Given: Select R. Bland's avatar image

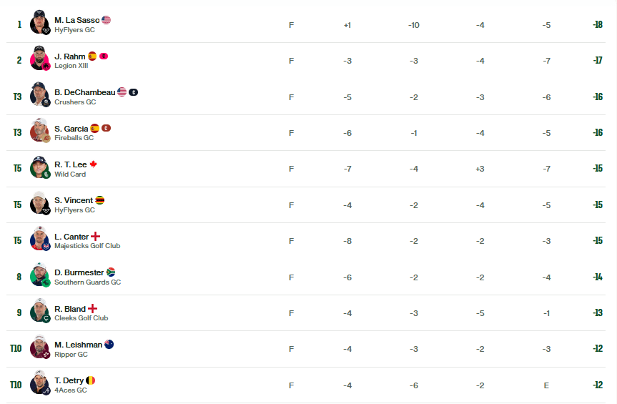Looking at the screenshot, I should (x=40, y=311).
